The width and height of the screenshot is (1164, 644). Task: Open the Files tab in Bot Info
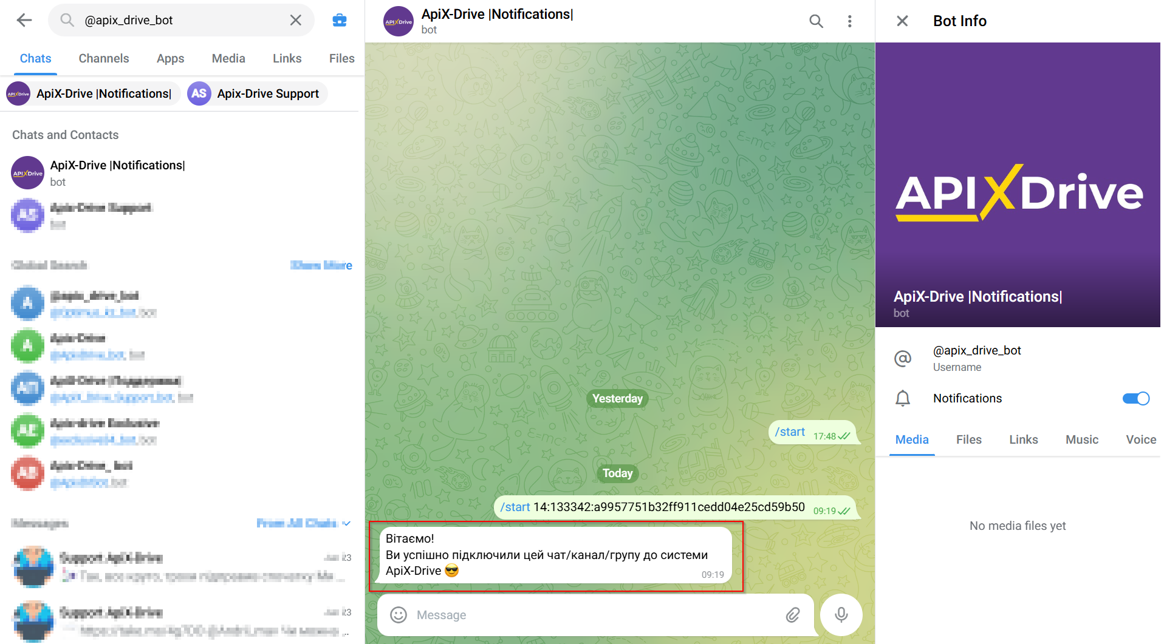[968, 439]
